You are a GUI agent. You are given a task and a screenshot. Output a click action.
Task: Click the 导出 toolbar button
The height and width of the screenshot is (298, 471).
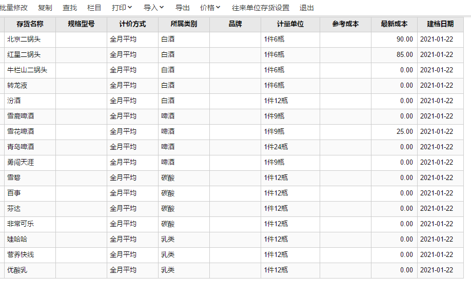[183, 8]
